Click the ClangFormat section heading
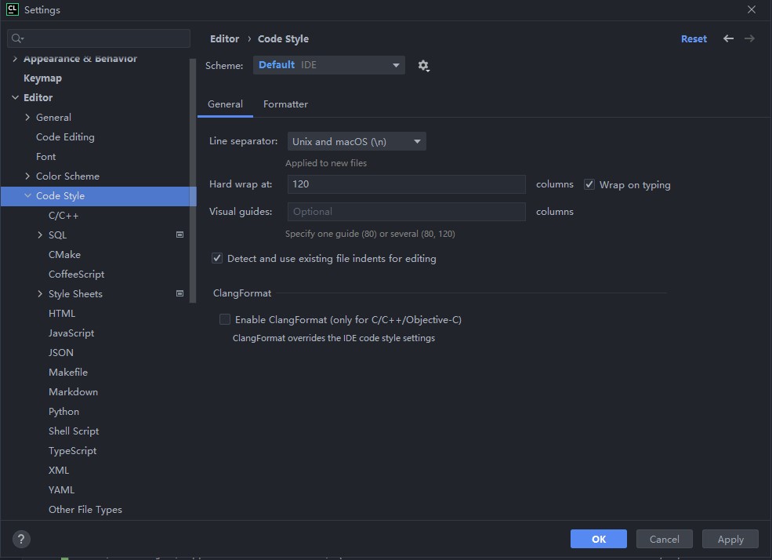This screenshot has height=560, width=772. [x=241, y=293]
